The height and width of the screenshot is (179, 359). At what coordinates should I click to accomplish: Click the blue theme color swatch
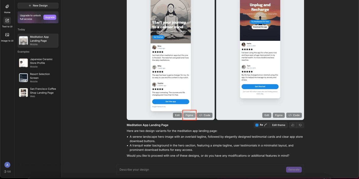coord(257,125)
